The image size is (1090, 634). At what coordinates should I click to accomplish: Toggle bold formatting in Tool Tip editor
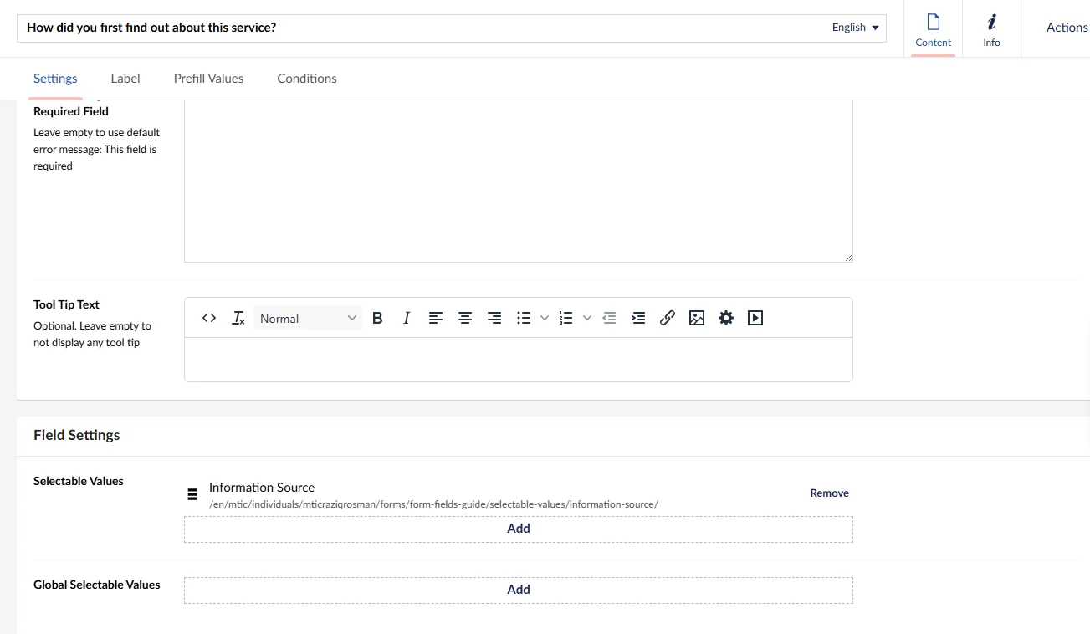(x=377, y=318)
